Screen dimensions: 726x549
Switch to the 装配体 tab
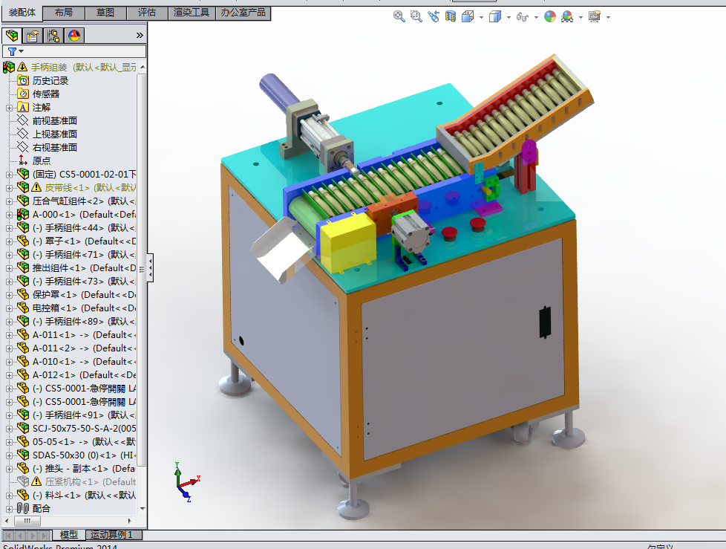pos(22,13)
